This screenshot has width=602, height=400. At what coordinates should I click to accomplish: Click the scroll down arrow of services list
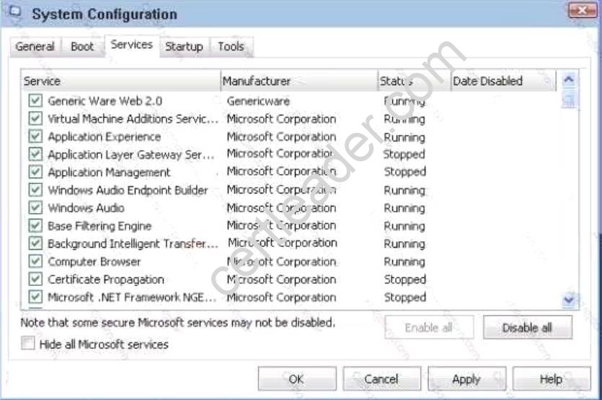coord(569,300)
